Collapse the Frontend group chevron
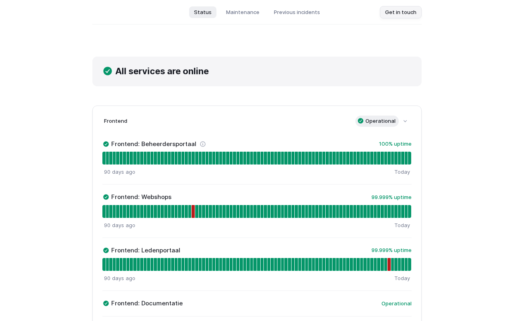Image resolution: width=514 pixels, height=321 pixels. click(x=405, y=121)
